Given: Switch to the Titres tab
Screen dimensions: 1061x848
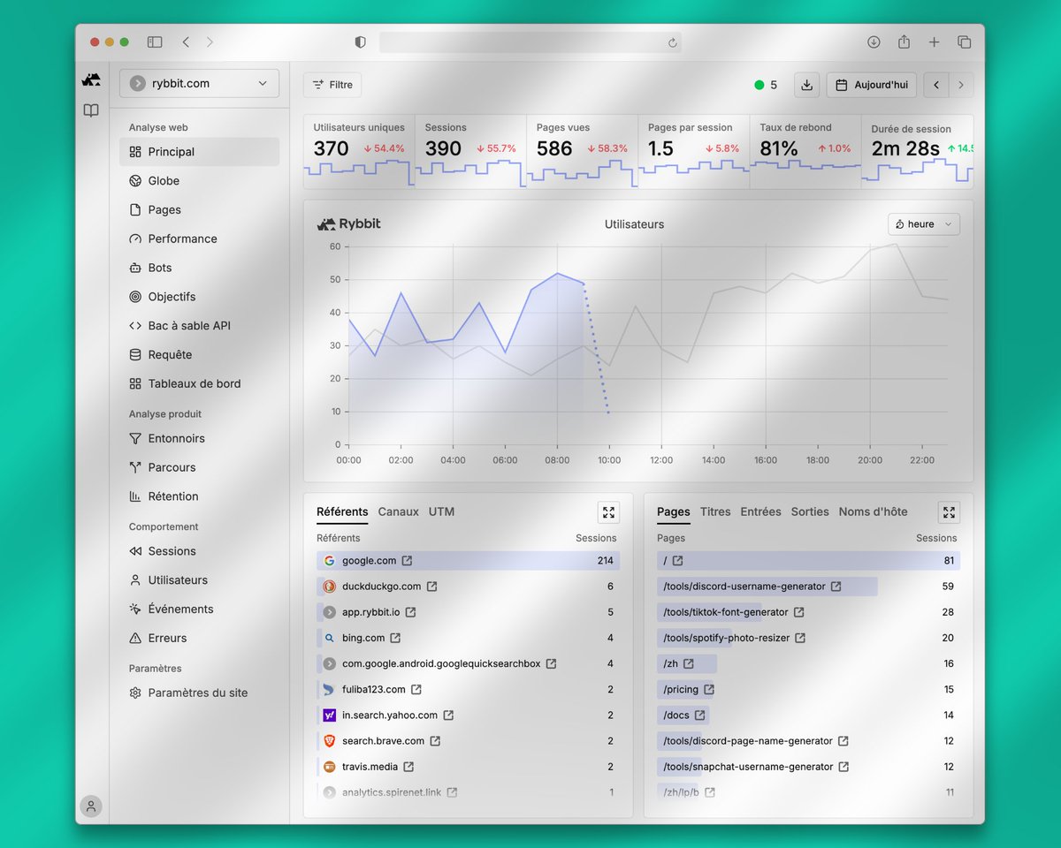Looking at the screenshot, I should coord(715,511).
